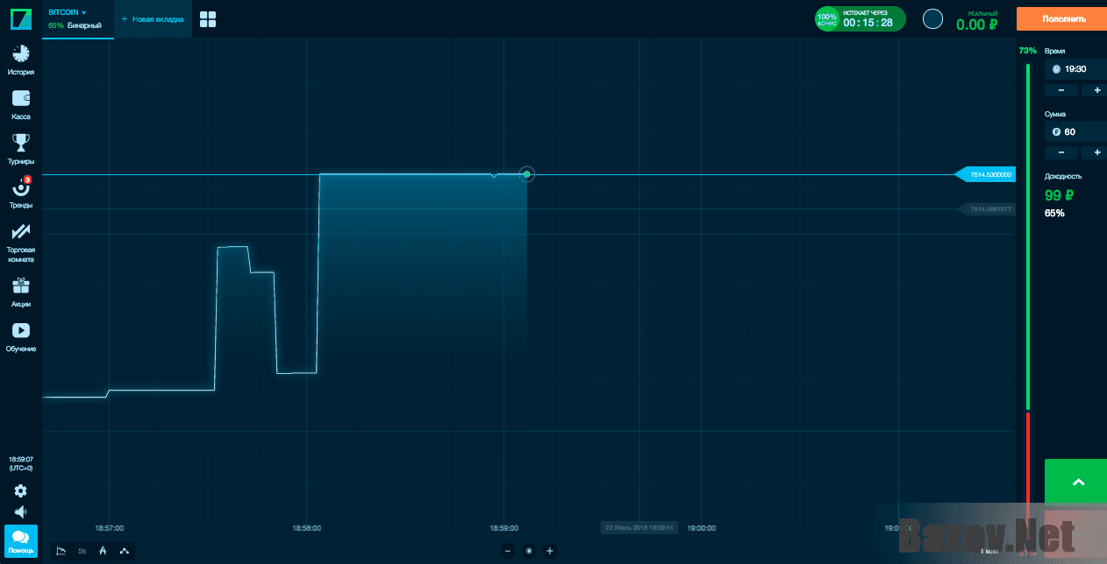This screenshot has height=564, width=1107.
Task: Open the 5s timeframe selector
Action: click(82, 551)
